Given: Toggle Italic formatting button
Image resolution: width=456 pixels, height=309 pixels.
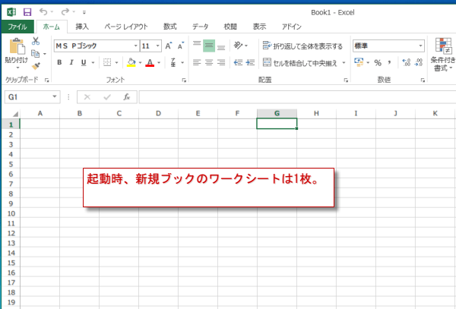Looking at the screenshot, I should tap(71, 62).
